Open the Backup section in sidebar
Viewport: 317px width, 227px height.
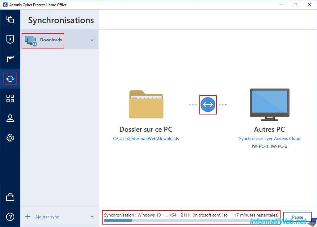point(10,20)
